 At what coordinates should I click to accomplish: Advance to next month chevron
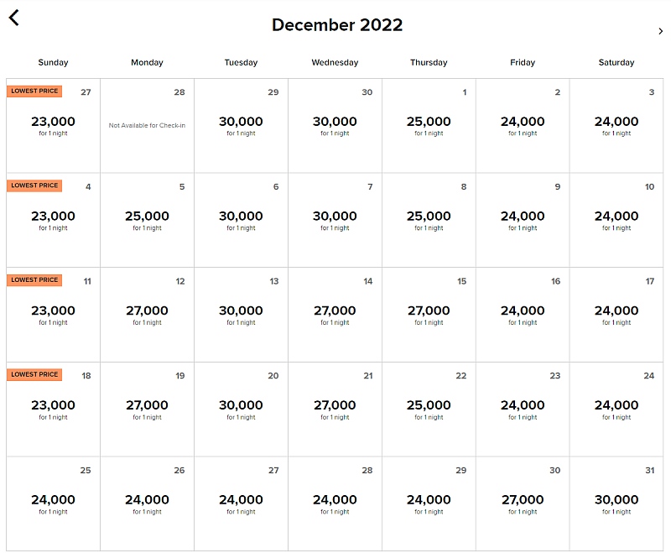(x=660, y=31)
